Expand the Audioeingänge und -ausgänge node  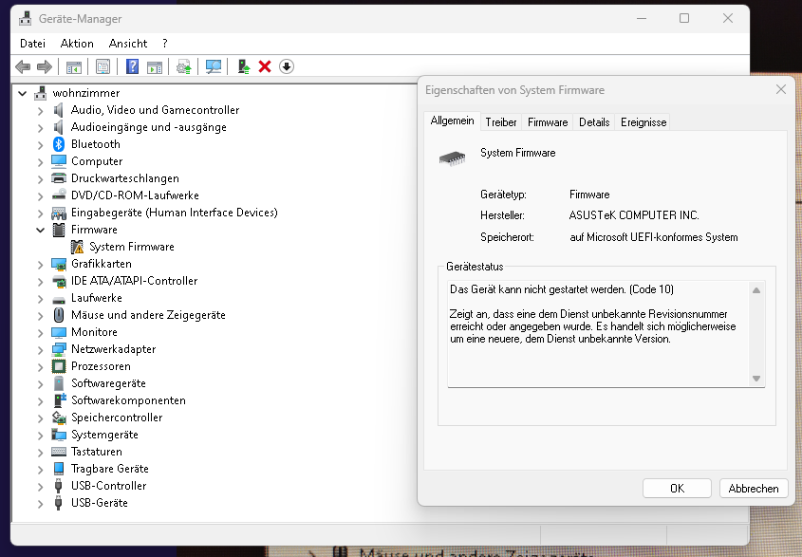(x=41, y=127)
